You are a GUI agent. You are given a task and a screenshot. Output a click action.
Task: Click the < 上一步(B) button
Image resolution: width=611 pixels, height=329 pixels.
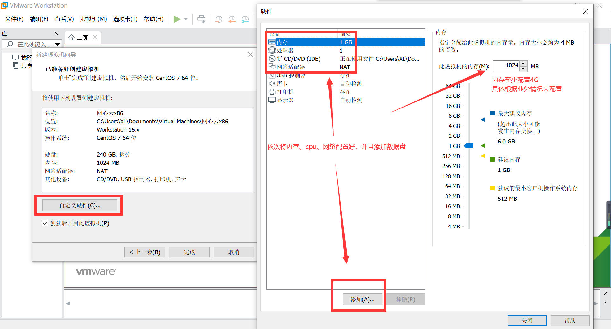tap(145, 252)
